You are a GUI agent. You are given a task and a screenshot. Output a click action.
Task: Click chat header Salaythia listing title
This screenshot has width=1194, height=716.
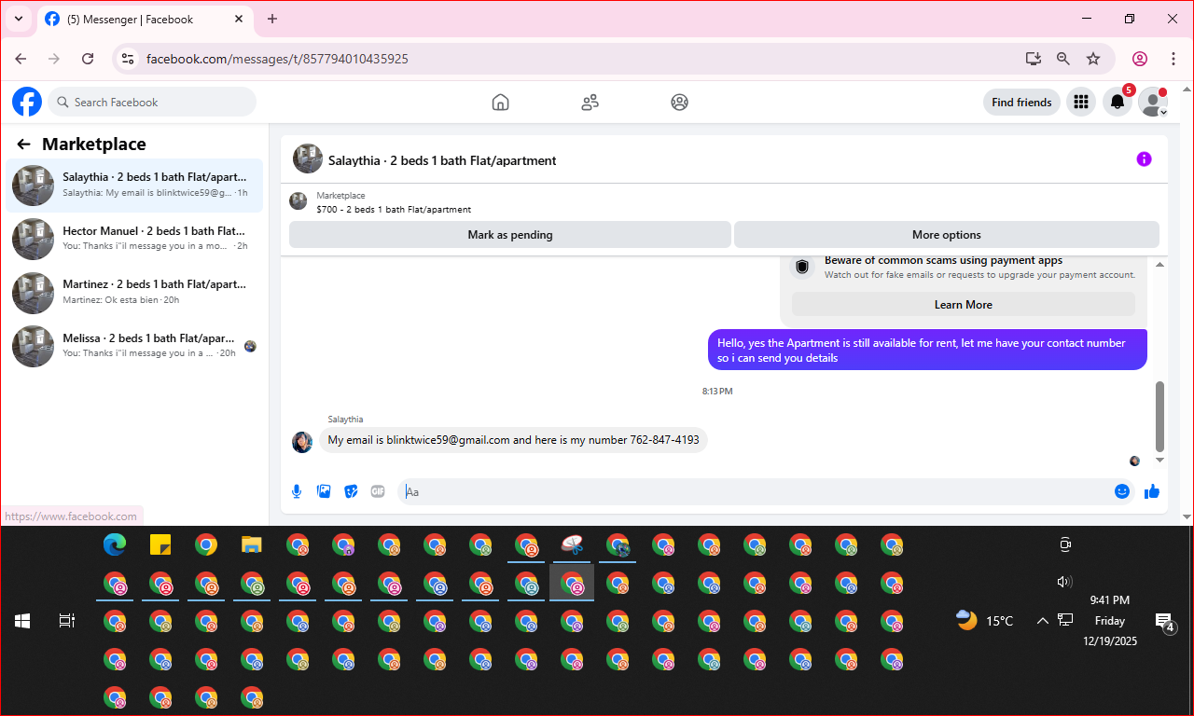click(442, 160)
